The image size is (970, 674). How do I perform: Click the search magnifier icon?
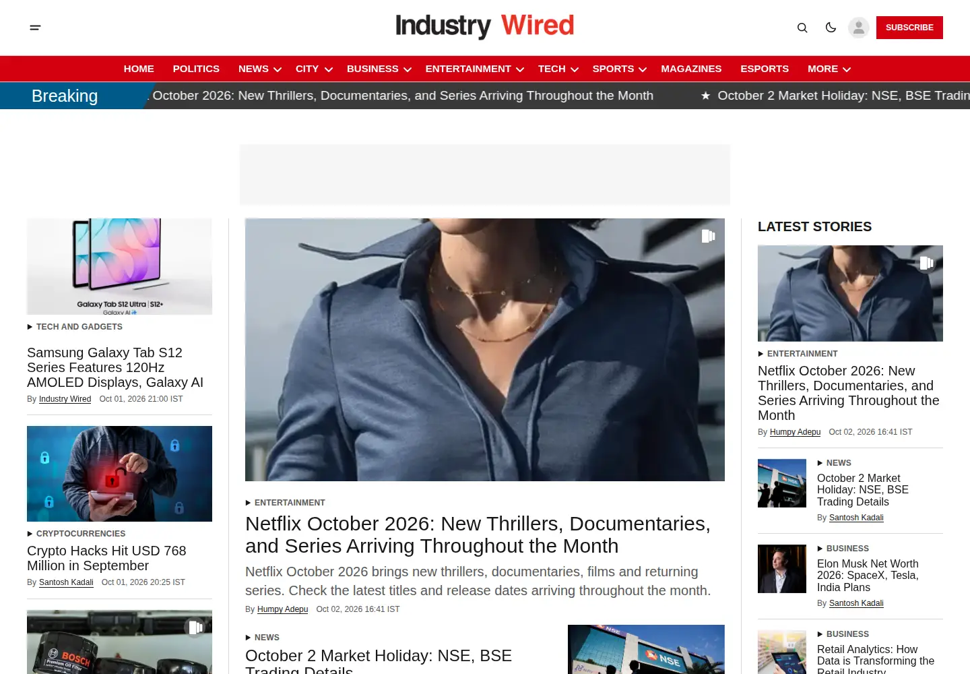802,28
